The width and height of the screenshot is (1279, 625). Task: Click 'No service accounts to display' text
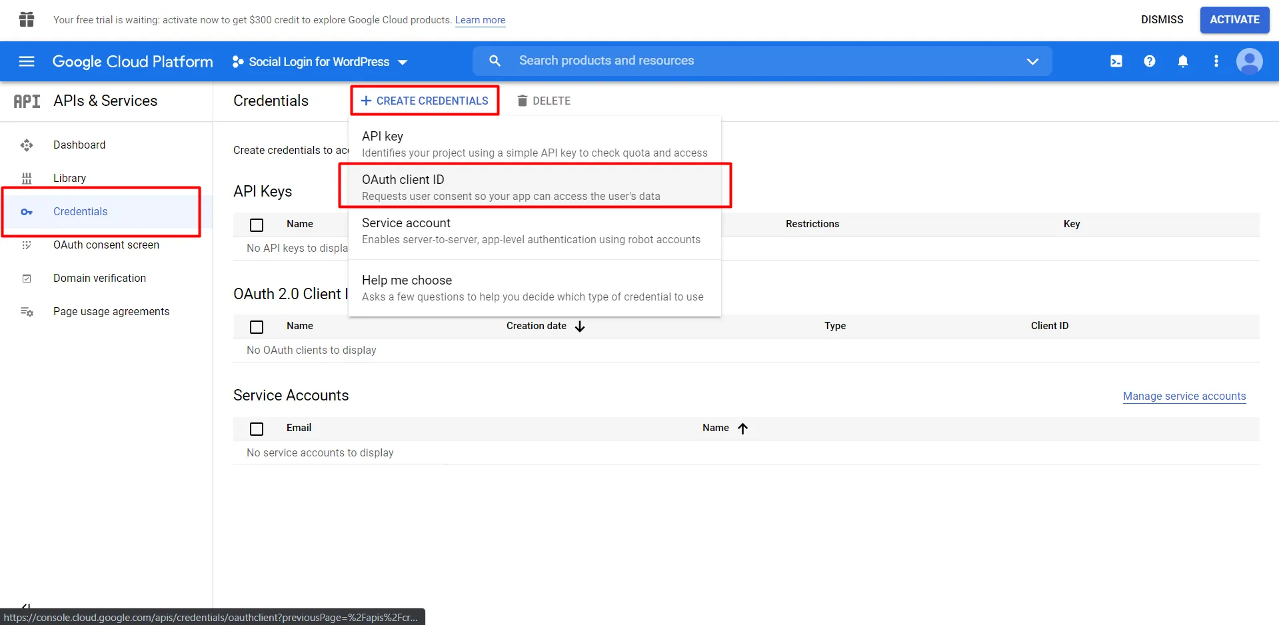(x=320, y=453)
